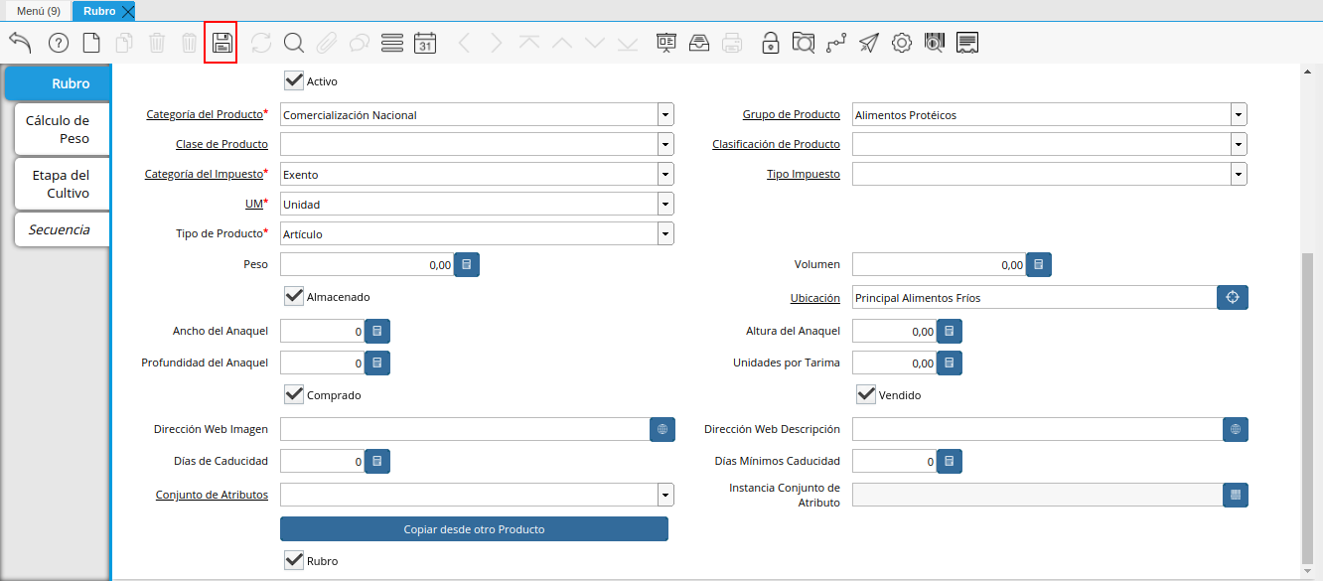This screenshot has height=581, width=1323.
Task: Click the Ubicación field label link
Action: tap(814, 298)
